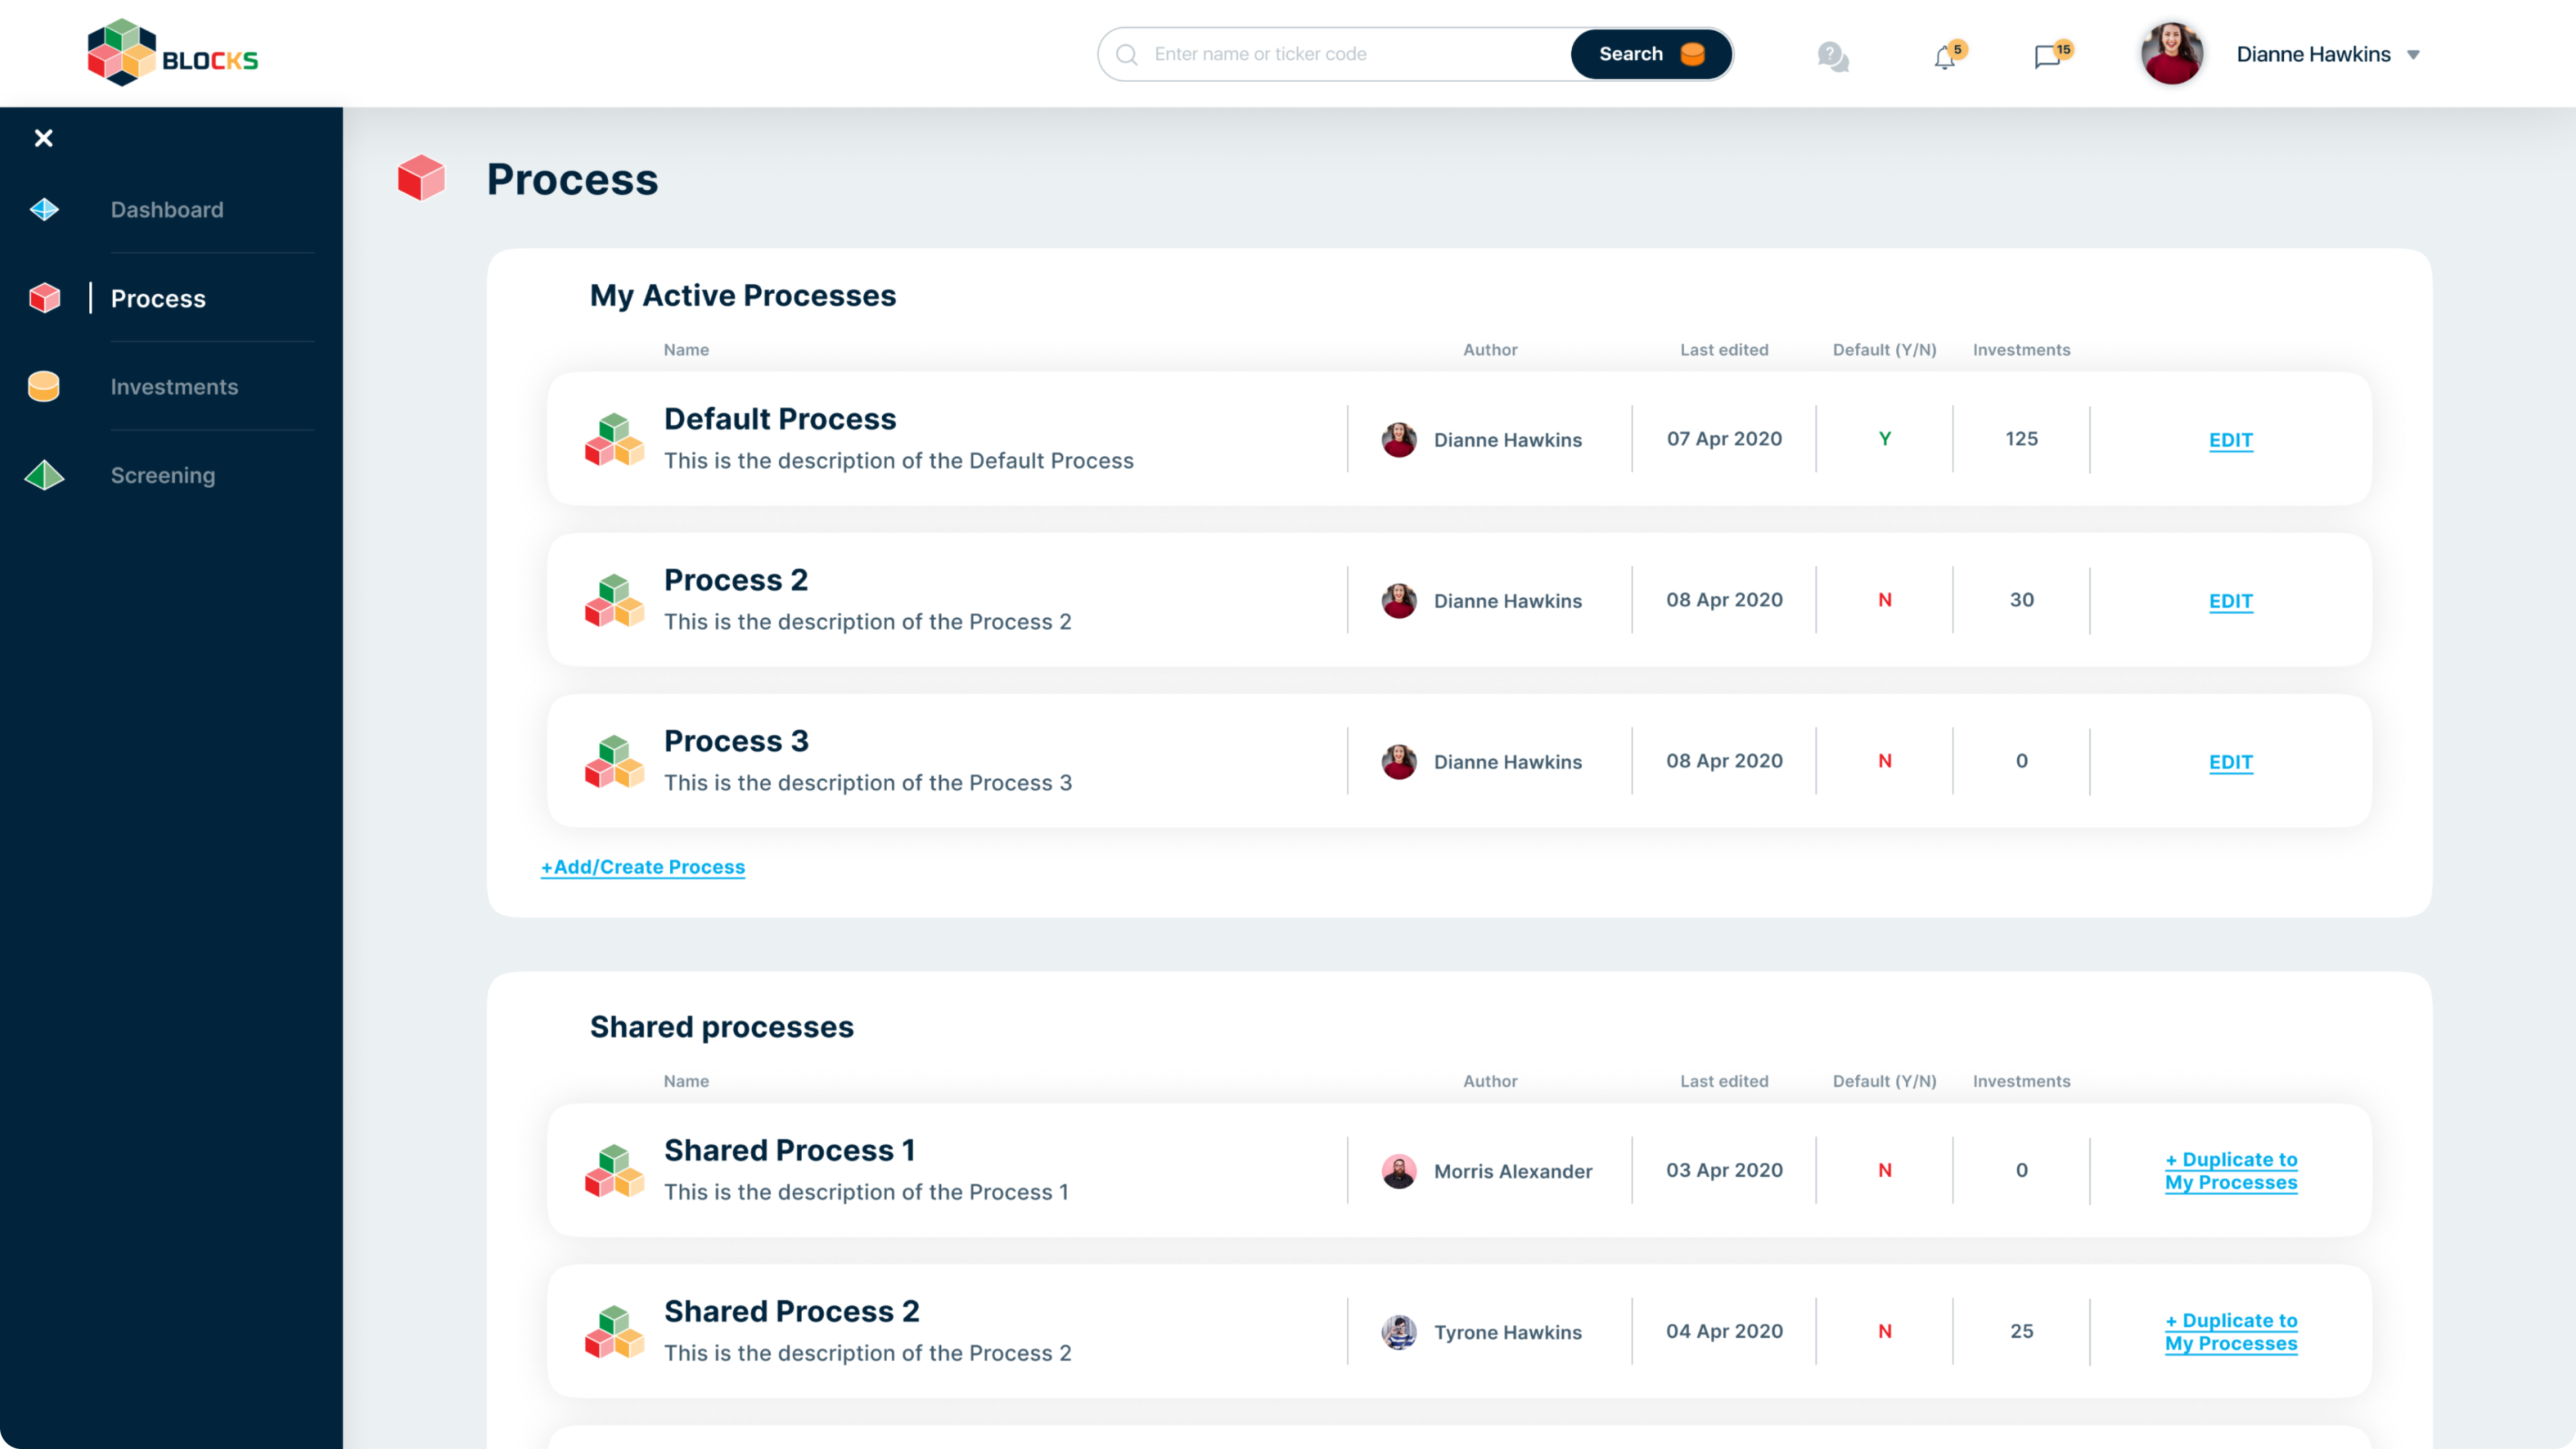
Task: Select Process menu item
Action: point(158,298)
